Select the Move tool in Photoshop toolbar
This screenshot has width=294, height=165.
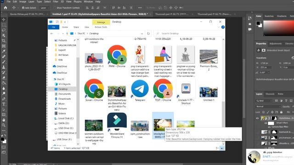click(4, 20)
